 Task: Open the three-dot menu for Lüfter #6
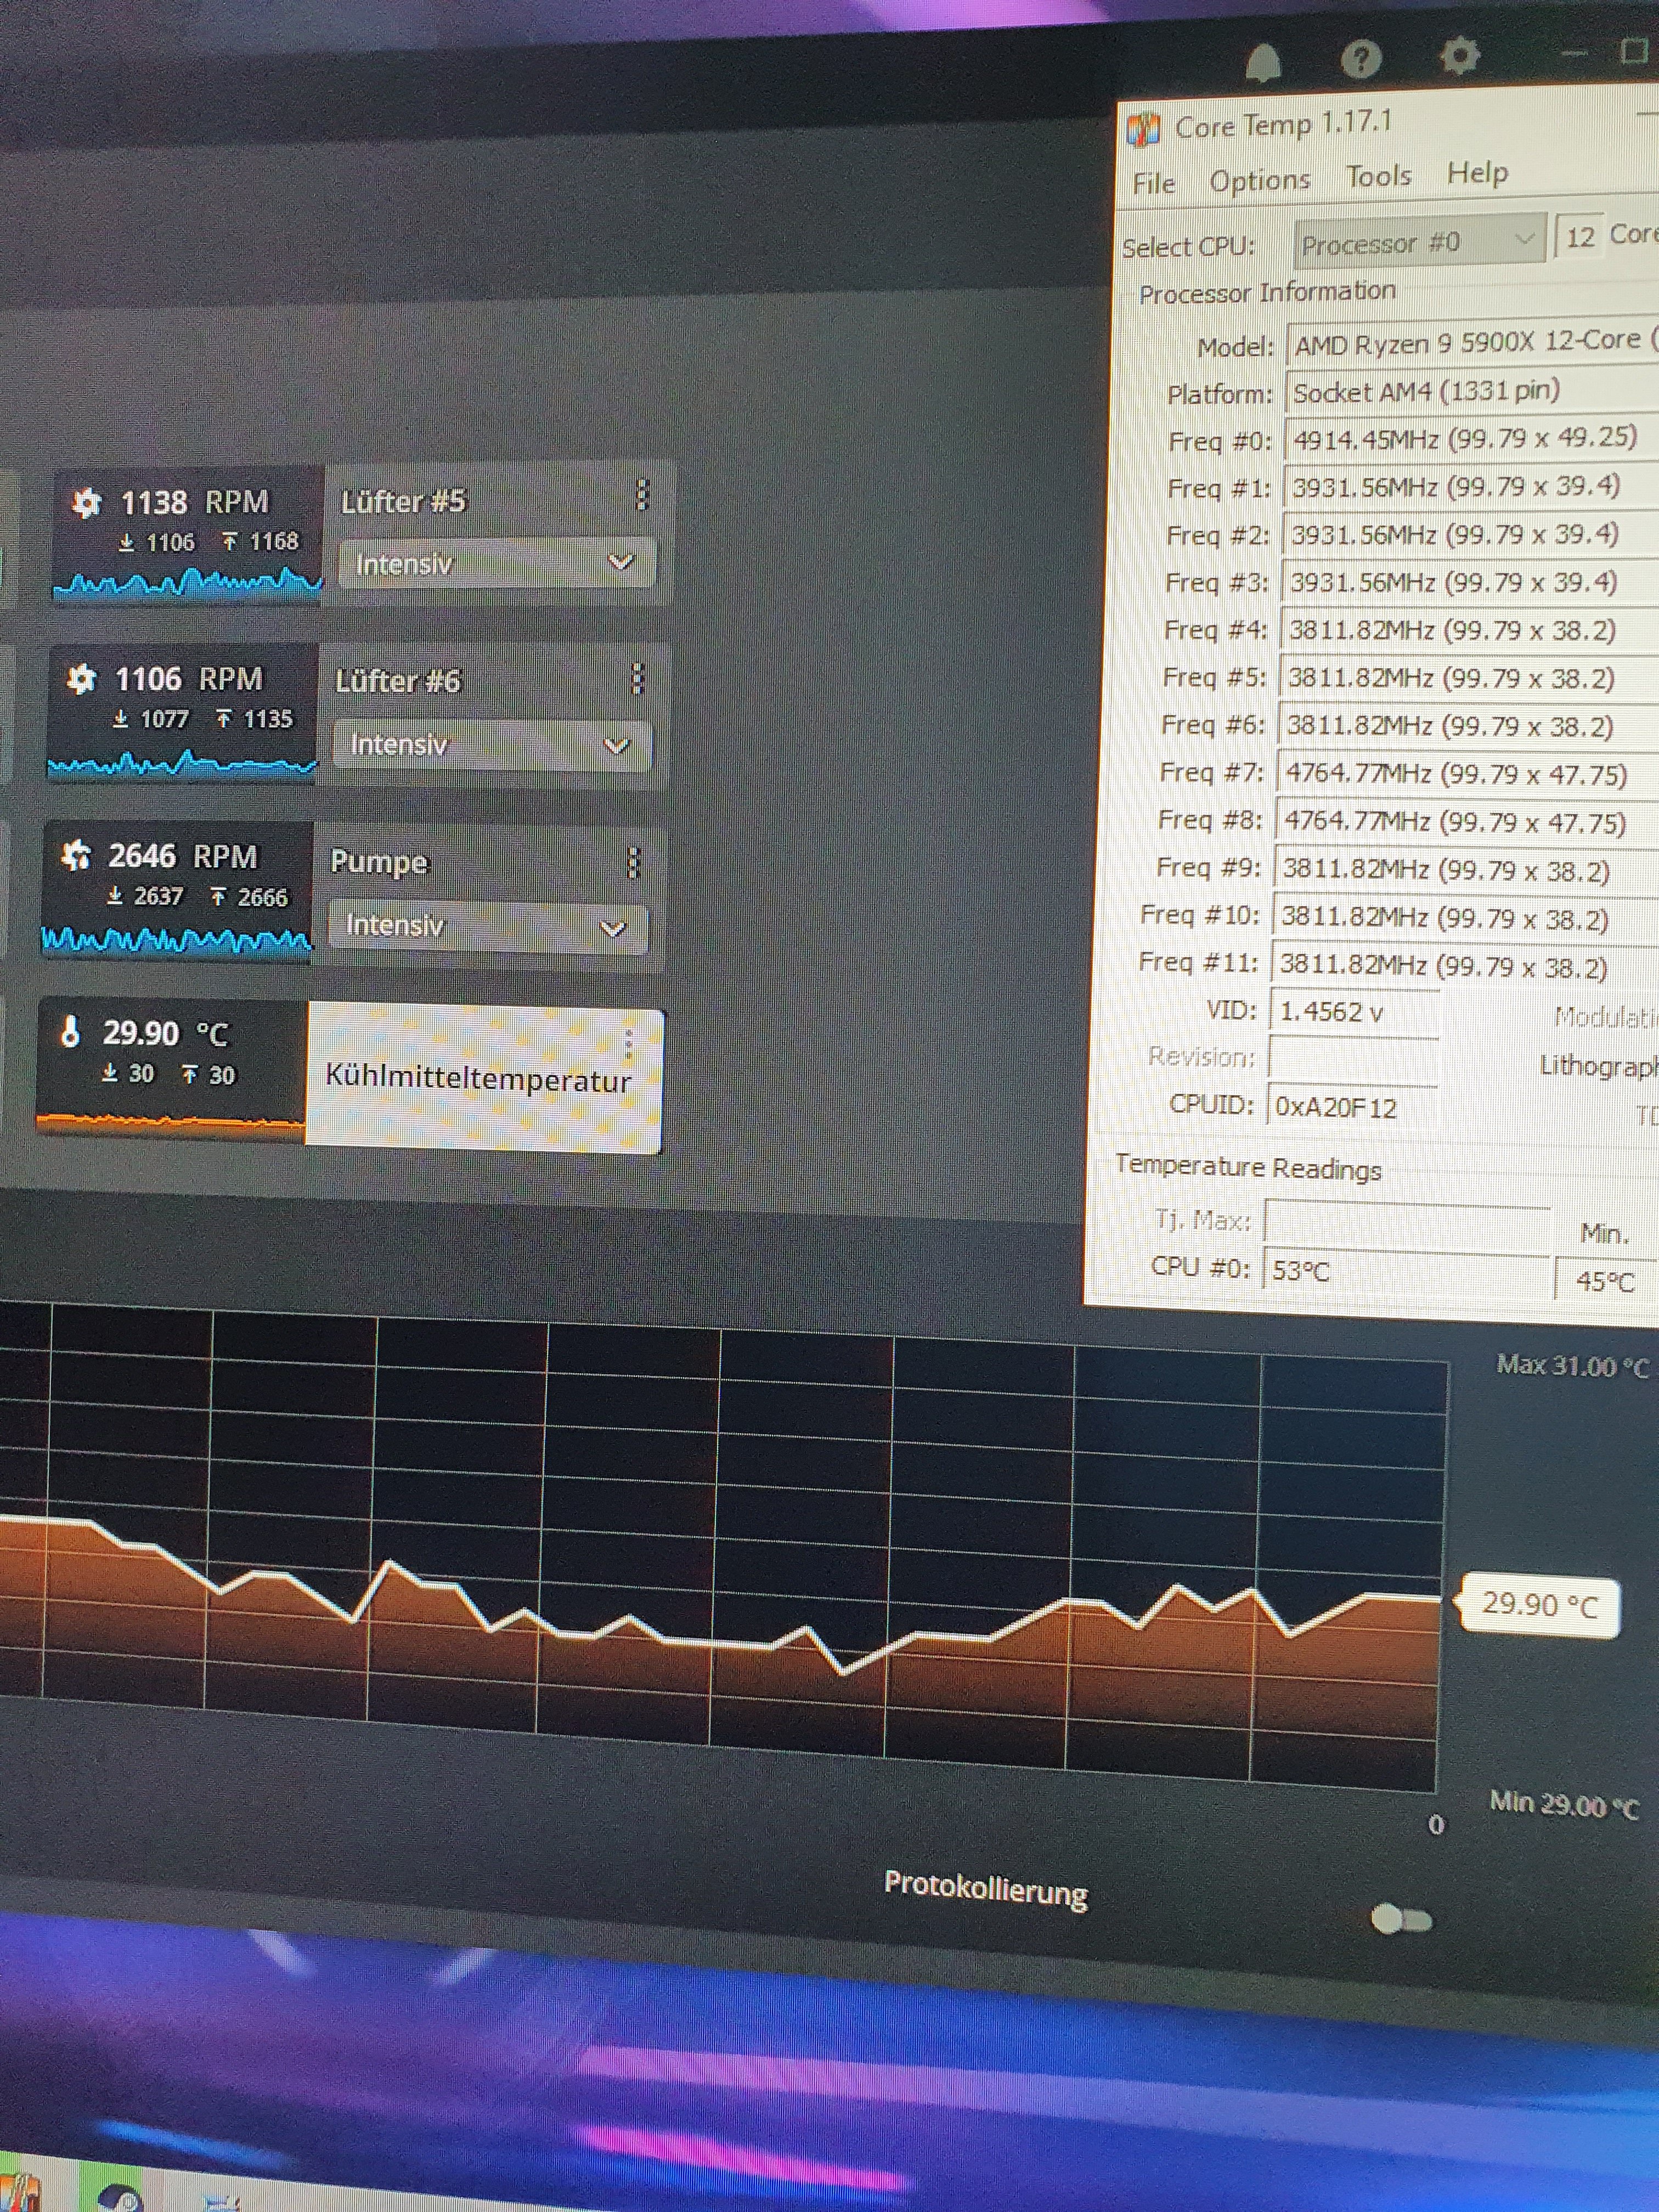pyautogui.click(x=637, y=678)
